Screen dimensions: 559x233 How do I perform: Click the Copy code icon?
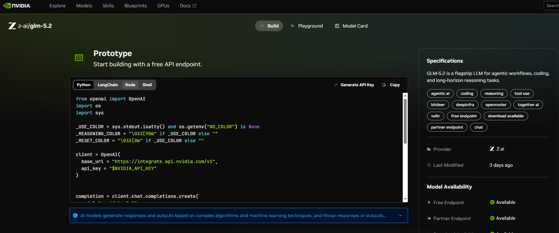click(x=384, y=85)
